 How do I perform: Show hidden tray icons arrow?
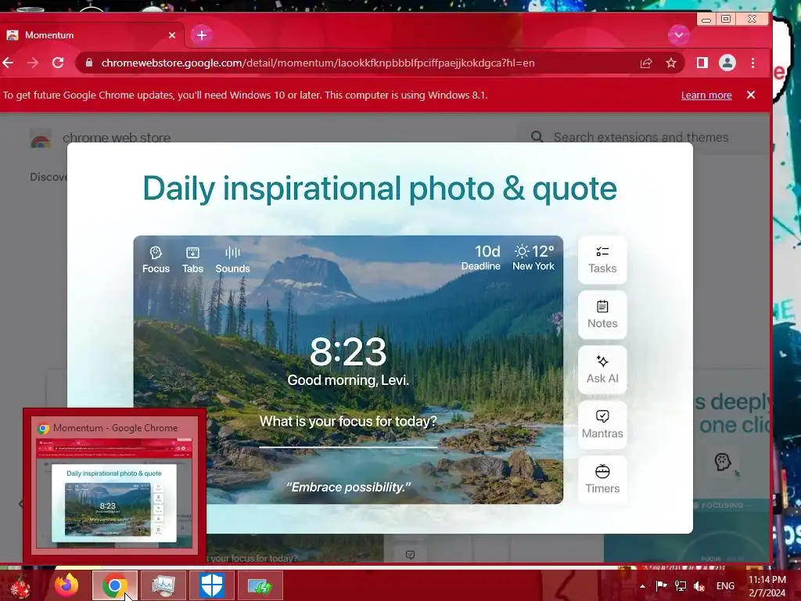click(x=643, y=586)
